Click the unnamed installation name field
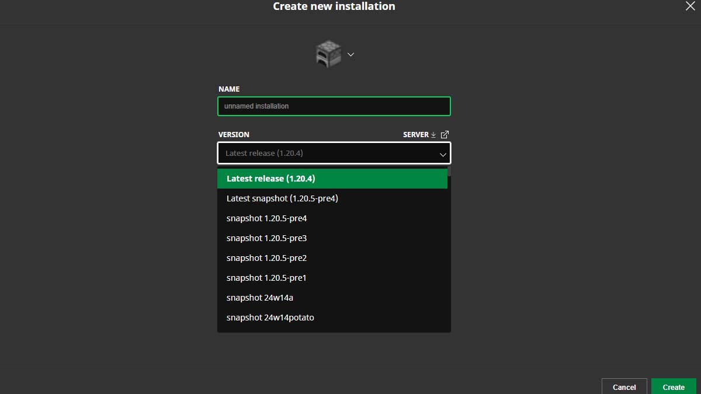 pos(334,106)
